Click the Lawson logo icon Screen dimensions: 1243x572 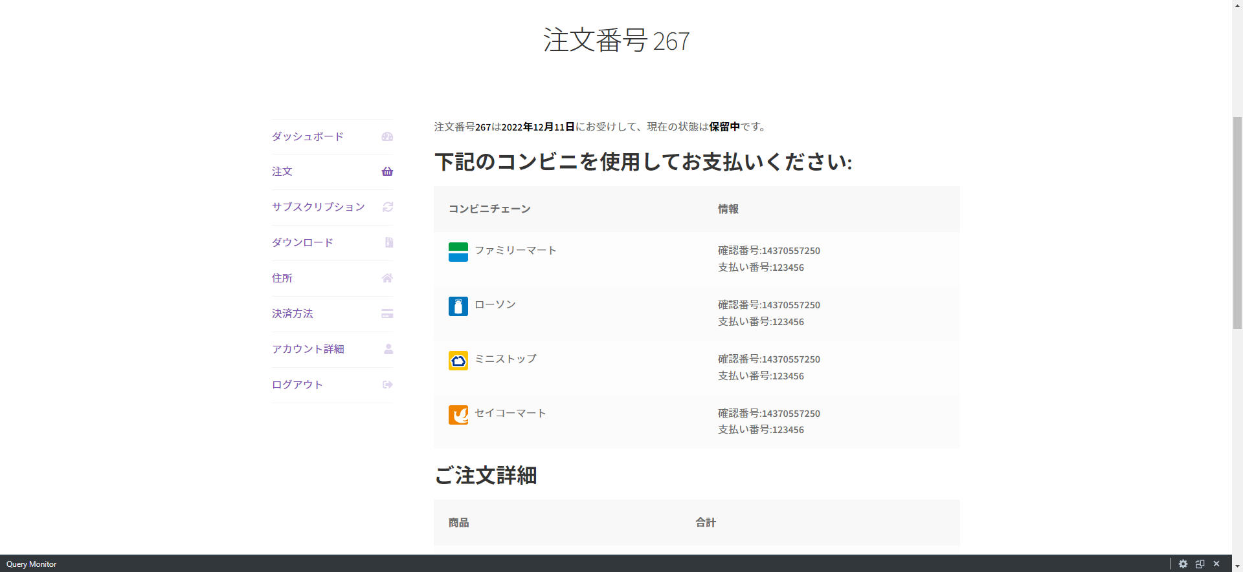(458, 306)
